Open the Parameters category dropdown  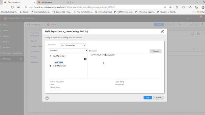68,50
